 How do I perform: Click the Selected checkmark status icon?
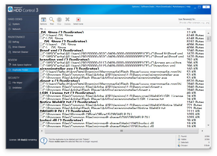point(179,142)
